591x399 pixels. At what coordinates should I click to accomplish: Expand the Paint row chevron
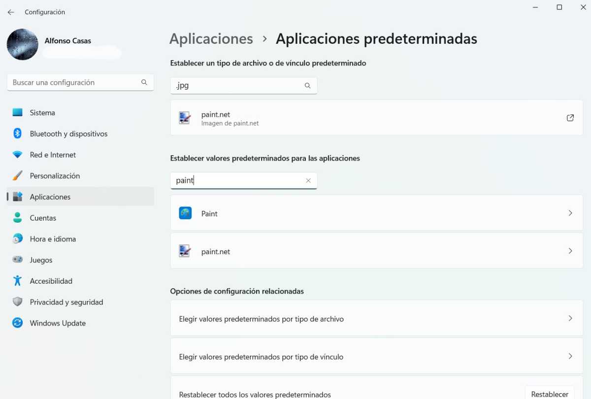point(570,213)
